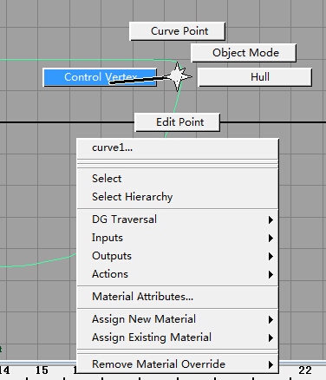Click frame 22 on the timeline
The height and width of the screenshot is (380, 326).
305,370
